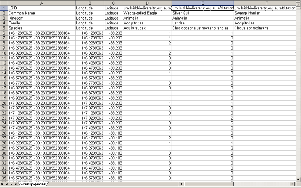Screen dimensions: 301x188
Task: Select the entire sheet via corner box
Action: 3,3
